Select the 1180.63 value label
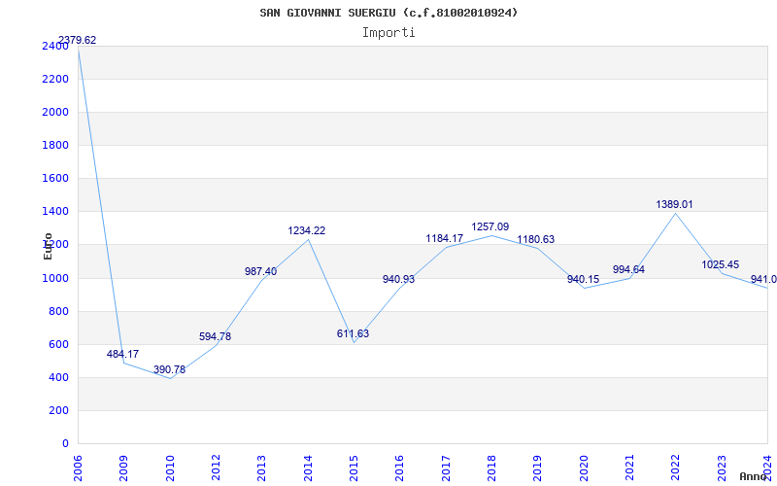The height and width of the screenshot is (486, 777). 536,239
